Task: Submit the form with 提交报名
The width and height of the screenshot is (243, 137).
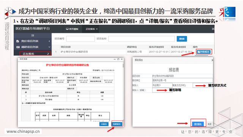Action: click(x=198, y=124)
